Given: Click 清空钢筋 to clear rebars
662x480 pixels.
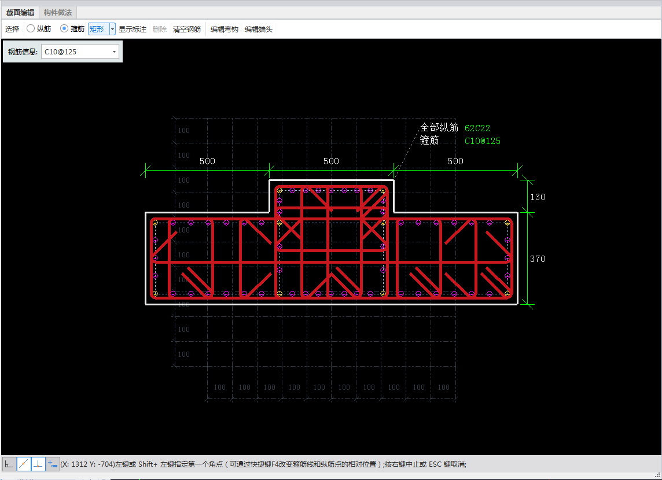Looking at the screenshot, I should click(x=187, y=29).
